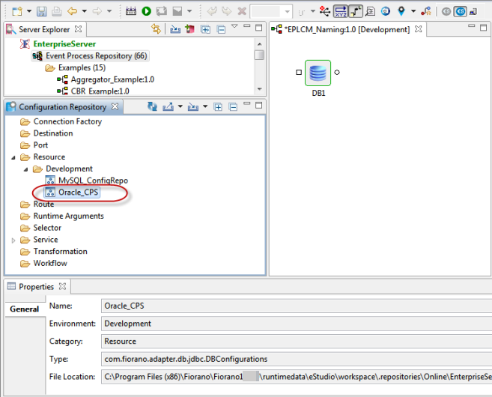This screenshot has width=492, height=397.
Task: Select the Runtime Arguments folder
Action: tap(68, 216)
